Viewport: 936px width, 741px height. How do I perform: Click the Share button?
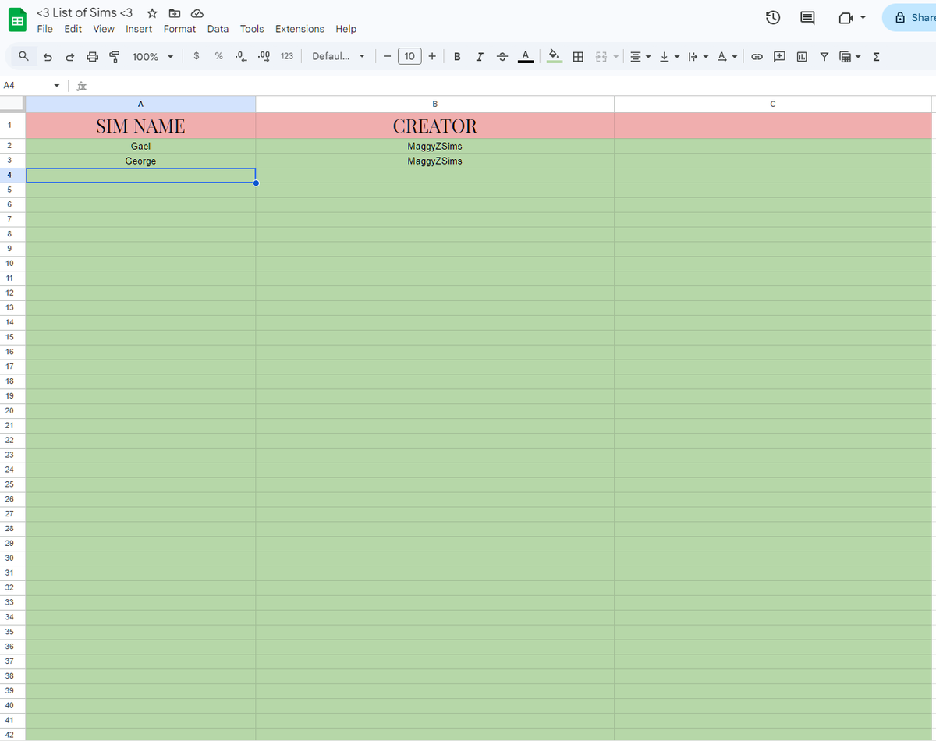[x=909, y=17]
